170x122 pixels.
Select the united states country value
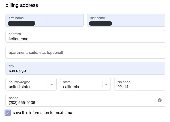[x=20, y=87]
